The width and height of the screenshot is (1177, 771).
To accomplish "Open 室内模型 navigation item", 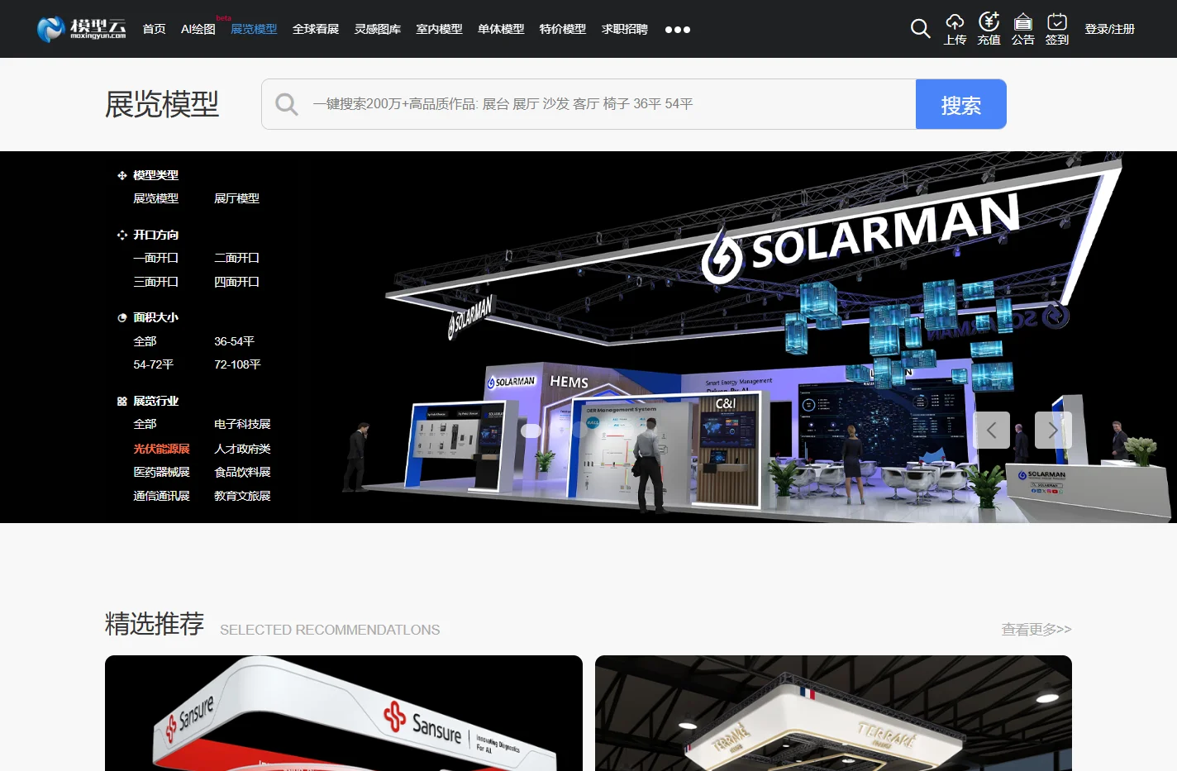I will tap(439, 29).
